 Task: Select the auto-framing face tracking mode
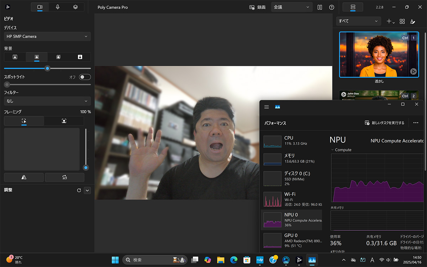[x=64, y=121]
